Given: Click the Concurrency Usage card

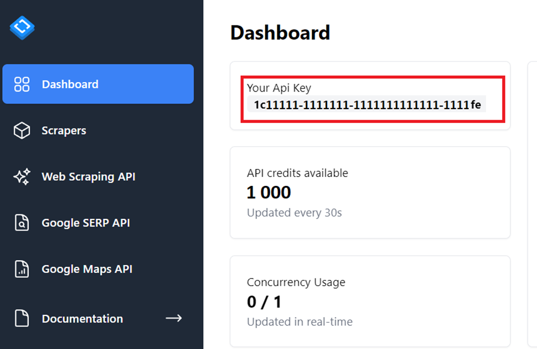Looking at the screenshot, I should [x=369, y=301].
